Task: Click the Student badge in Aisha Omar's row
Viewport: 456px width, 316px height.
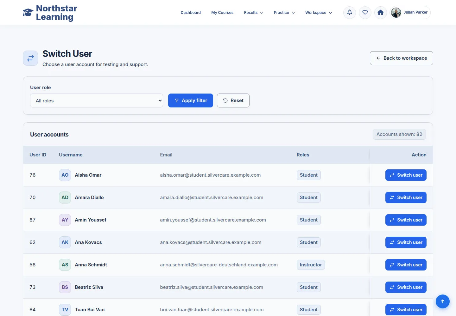Action: 309,175
